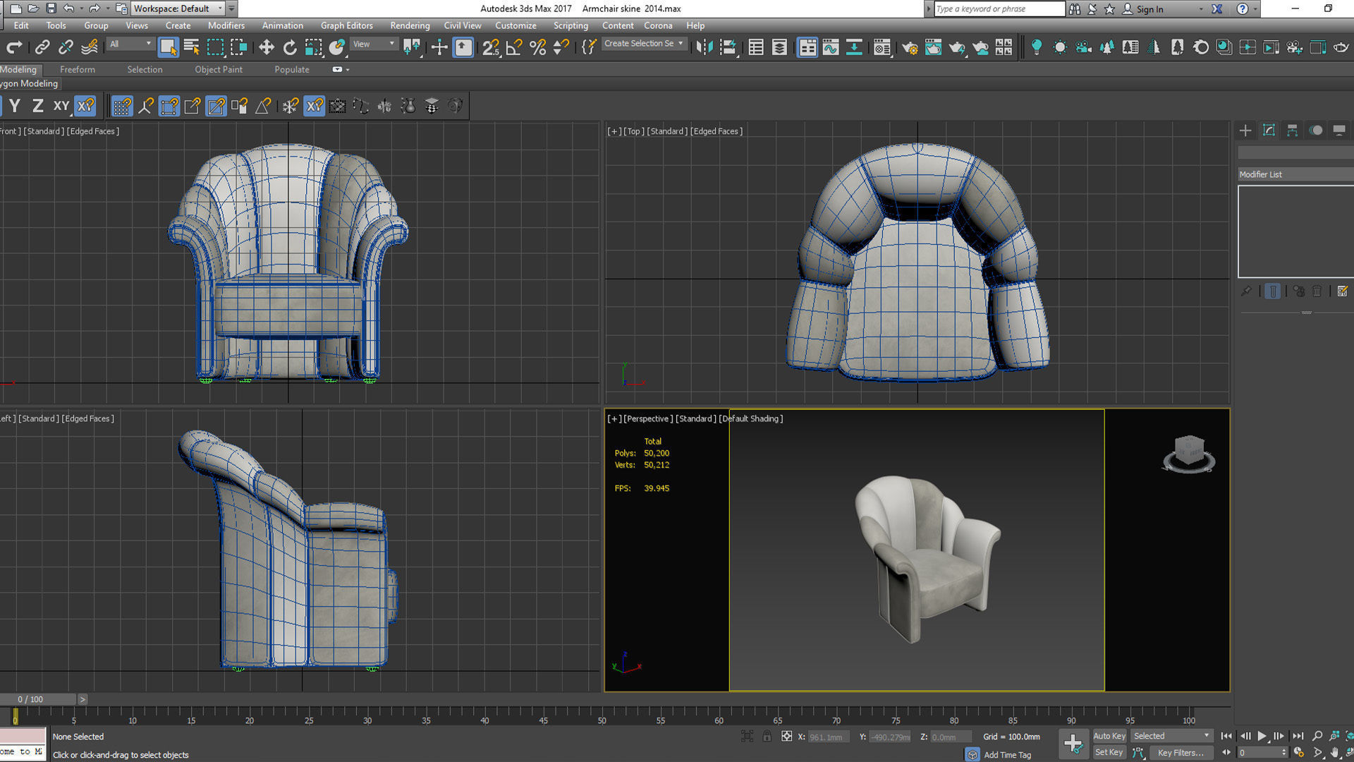Toggle the 2.5D Snaps button

pos(490,47)
